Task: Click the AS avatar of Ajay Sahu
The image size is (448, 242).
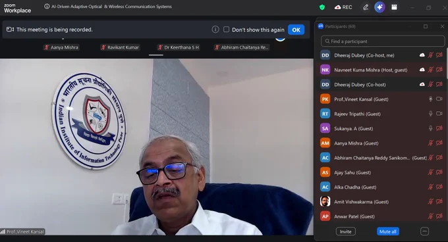Action: pyautogui.click(x=325, y=172)
